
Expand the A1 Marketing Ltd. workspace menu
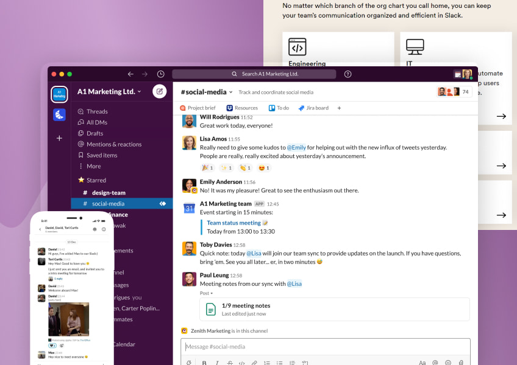tap(109, 91)
